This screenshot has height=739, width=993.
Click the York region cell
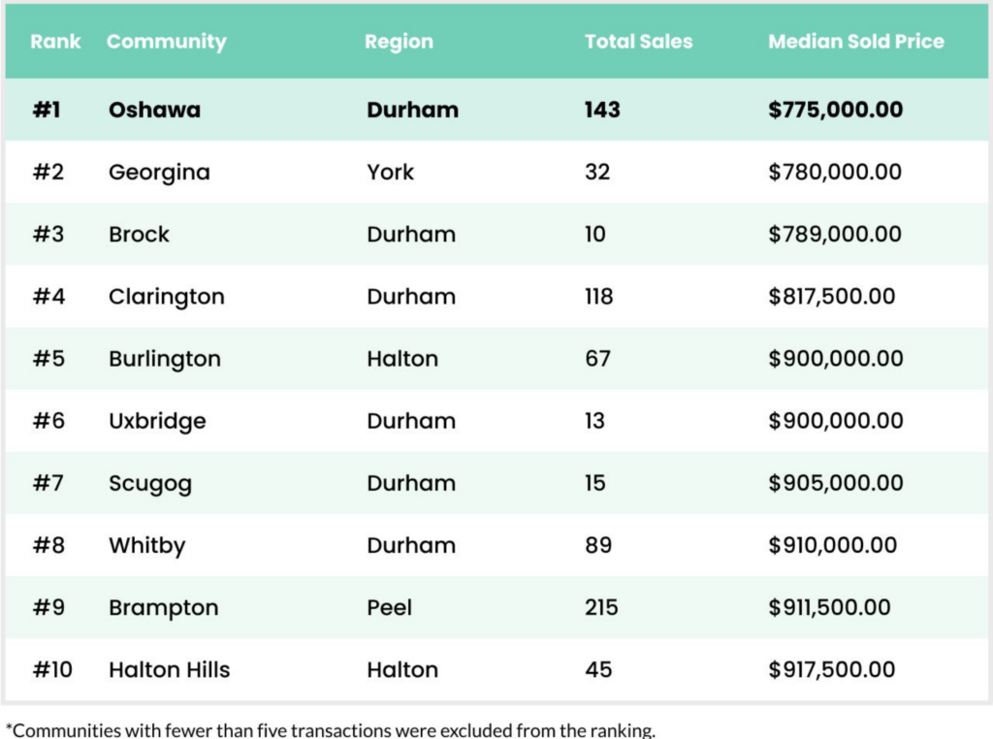(x=390, y=173)
